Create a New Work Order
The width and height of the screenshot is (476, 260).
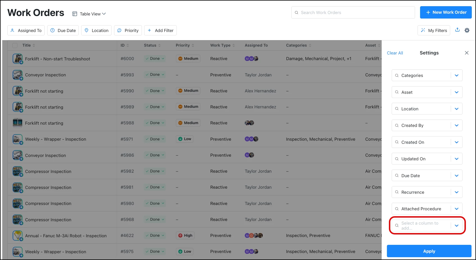click(x=446, y=12)
